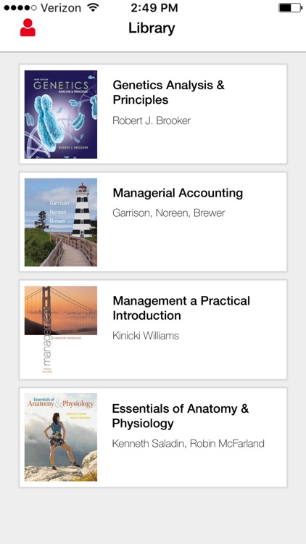This screenshot has width=306, height=544.
Task: Open the lighthouse Managerial Accounting cover
Action: (61, 222)
